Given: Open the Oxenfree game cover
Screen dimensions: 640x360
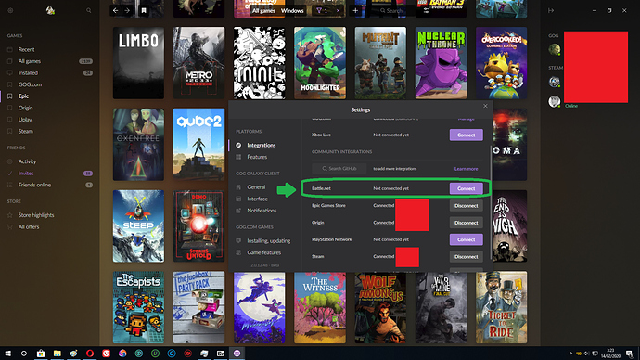Looking at the screenshot, I should point(138,144).
